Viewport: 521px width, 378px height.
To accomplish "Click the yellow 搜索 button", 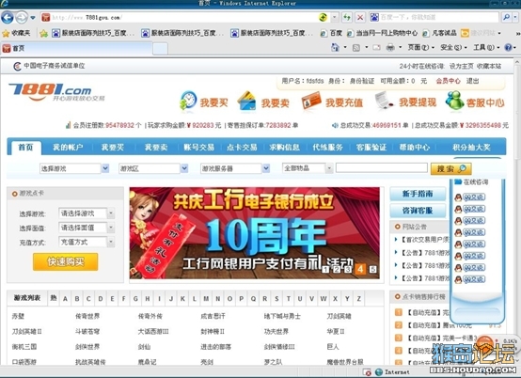I will pos(450,168).
